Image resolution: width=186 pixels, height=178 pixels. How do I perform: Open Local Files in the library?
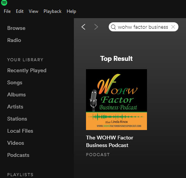[20, 131]
